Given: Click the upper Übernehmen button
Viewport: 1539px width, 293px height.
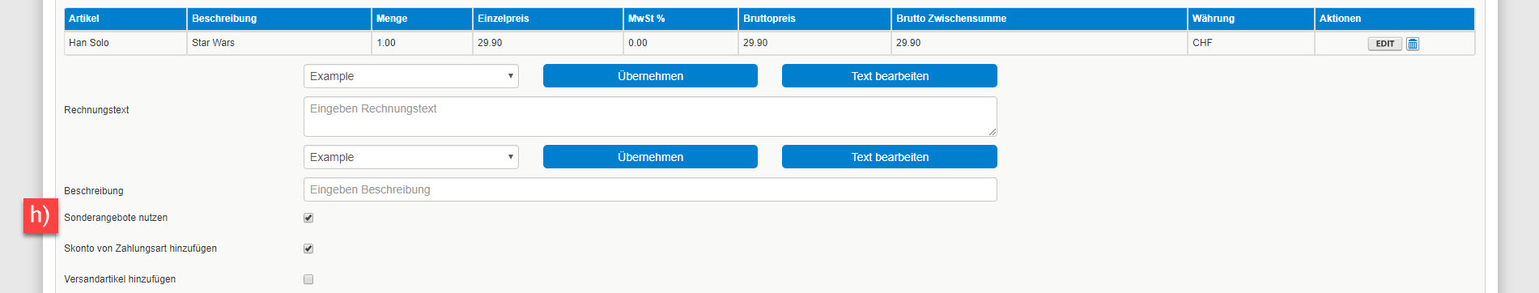Looking at the screenshot, I should point(650,76).
